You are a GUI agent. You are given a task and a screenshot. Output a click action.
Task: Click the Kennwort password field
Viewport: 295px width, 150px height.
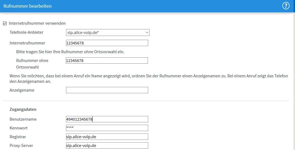pyautogui.click(x=107, y=128)
